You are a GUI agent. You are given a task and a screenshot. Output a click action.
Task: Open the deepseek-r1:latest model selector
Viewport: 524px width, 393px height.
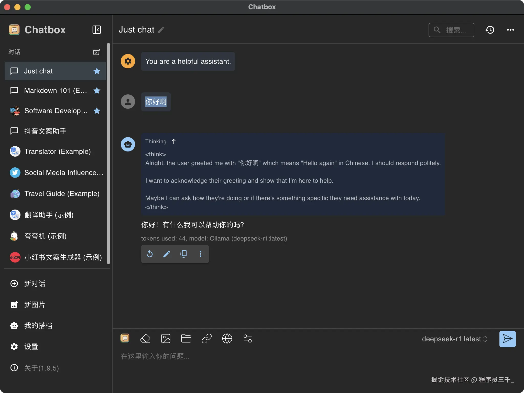pos(454,339)
